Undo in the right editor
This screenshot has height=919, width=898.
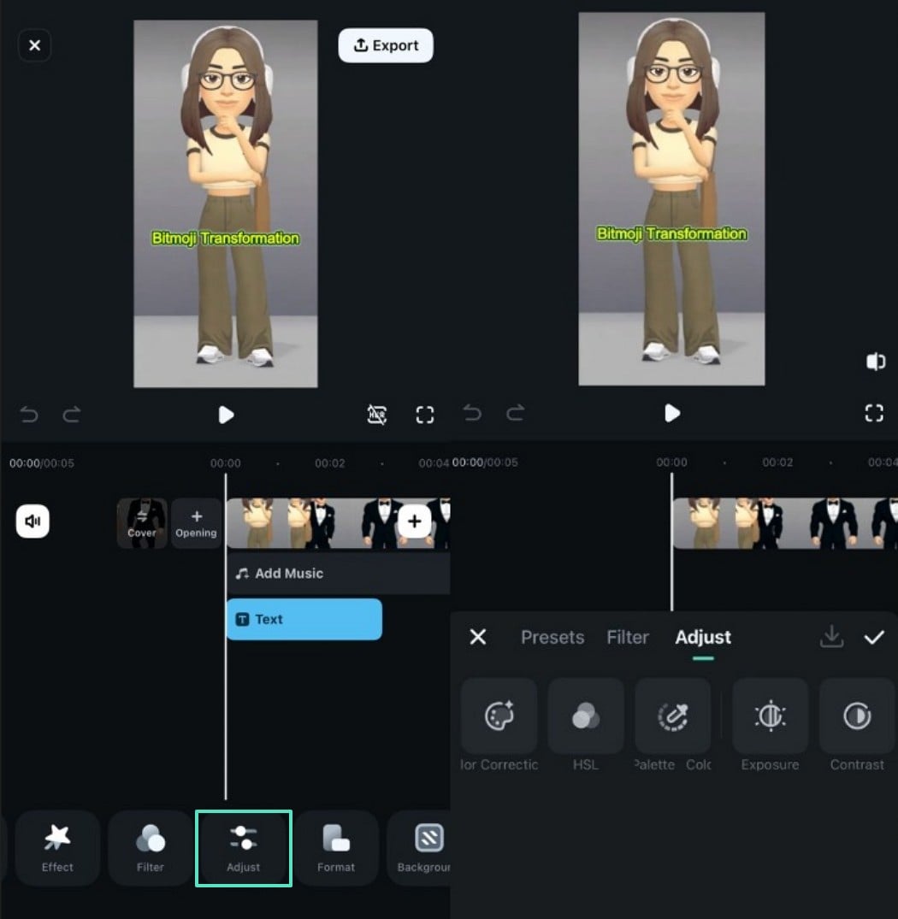point(472,413)
